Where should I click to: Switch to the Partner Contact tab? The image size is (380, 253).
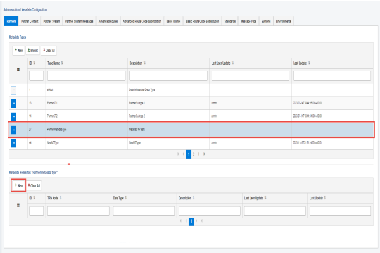point(29,22)
